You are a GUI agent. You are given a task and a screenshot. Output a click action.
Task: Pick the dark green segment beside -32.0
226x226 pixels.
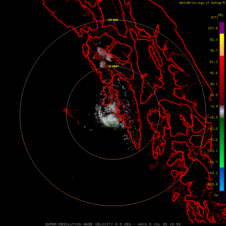(x=222, y=128)
